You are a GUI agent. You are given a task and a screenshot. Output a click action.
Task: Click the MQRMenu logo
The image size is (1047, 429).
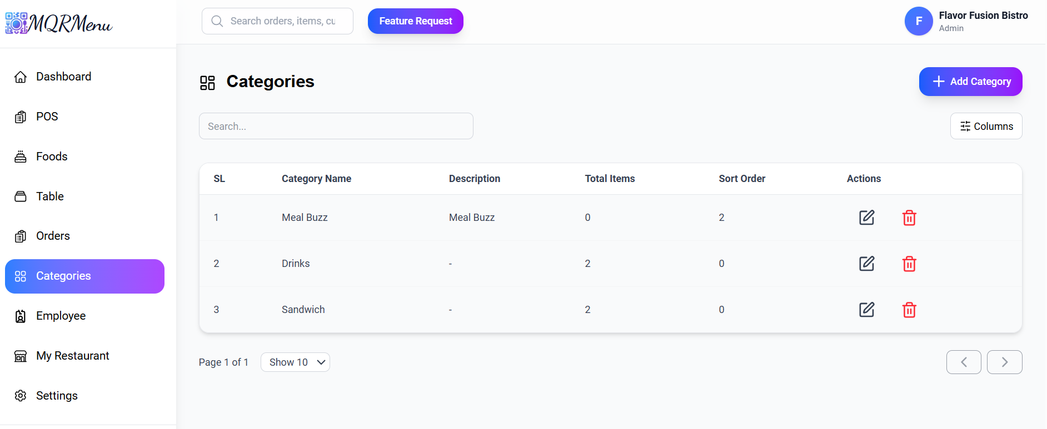(x=59, y=23)
